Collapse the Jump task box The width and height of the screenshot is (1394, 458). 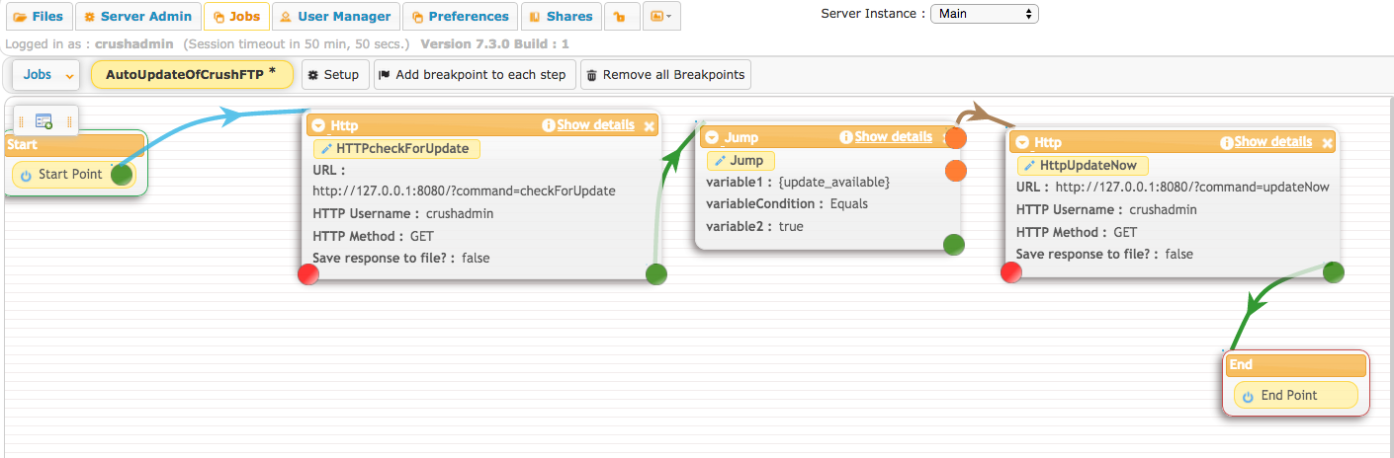coord(712,137)
